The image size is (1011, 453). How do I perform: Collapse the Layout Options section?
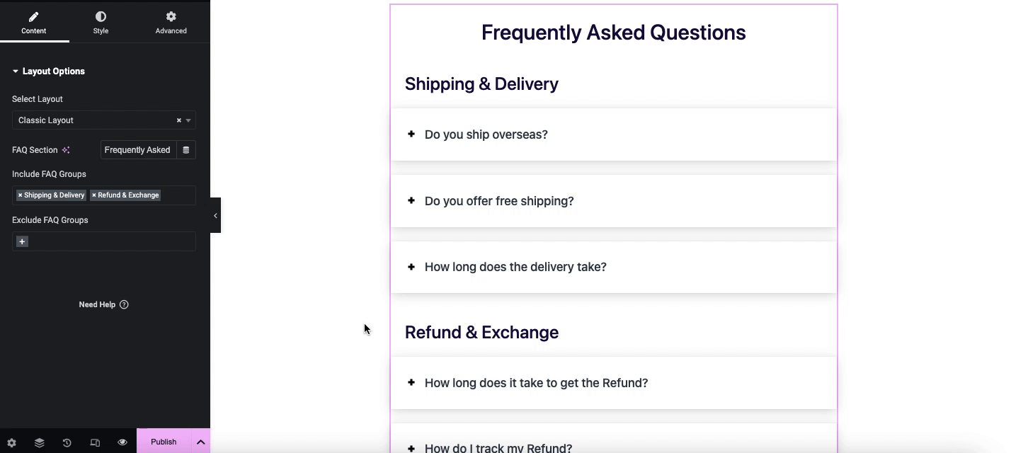click(14, 71)
